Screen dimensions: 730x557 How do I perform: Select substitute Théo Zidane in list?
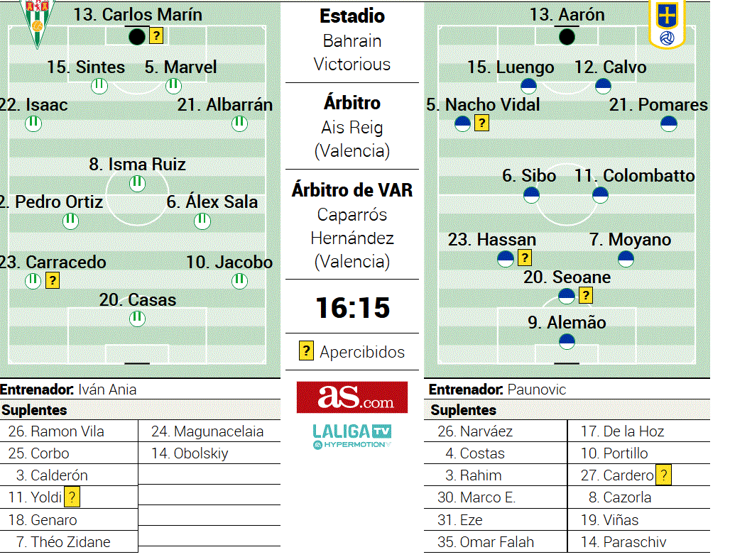(63, 542)
